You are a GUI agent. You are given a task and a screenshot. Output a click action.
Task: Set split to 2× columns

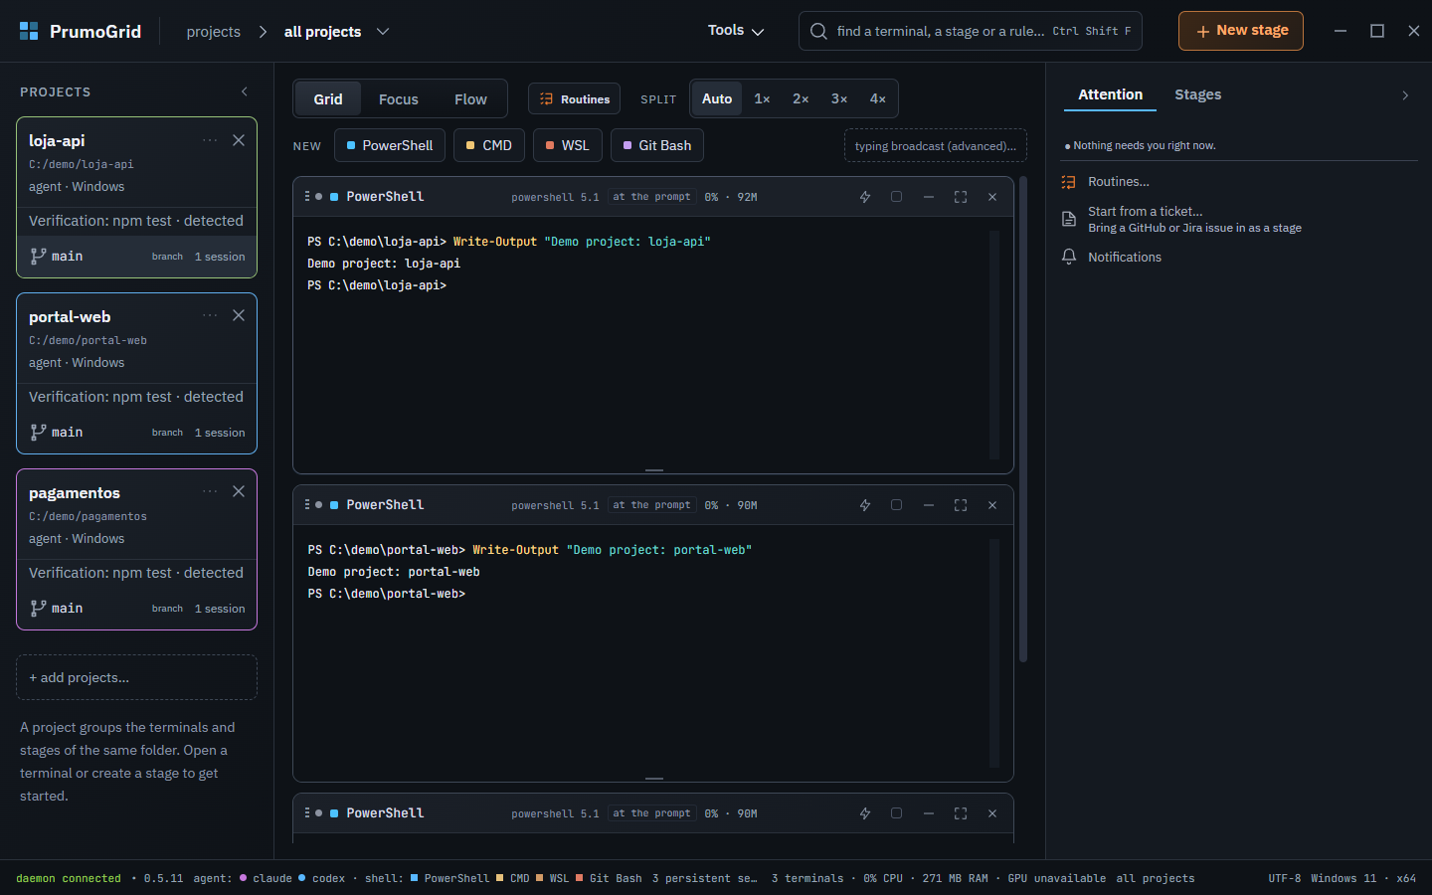[x=801, y=98]
